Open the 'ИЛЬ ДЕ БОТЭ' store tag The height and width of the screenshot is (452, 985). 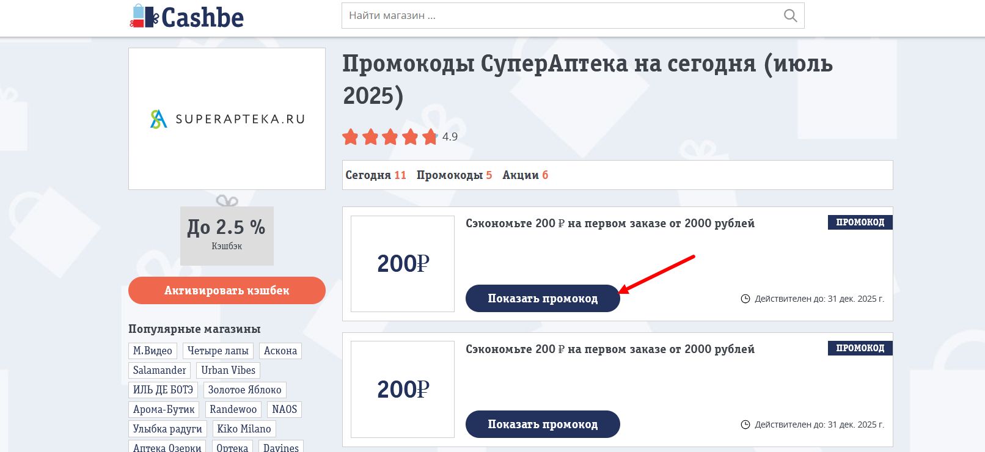(163, 390)
